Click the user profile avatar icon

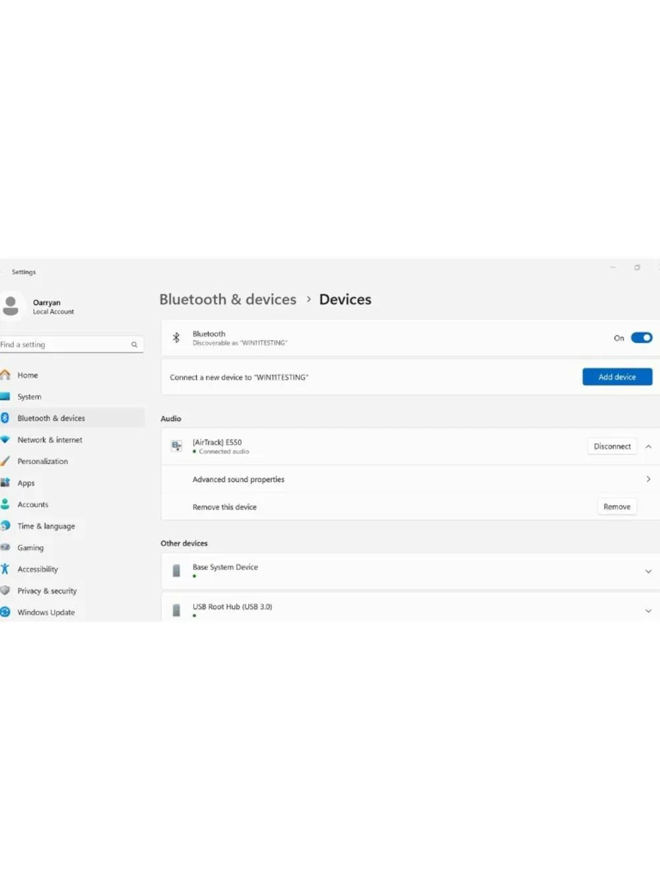(11, 306)
